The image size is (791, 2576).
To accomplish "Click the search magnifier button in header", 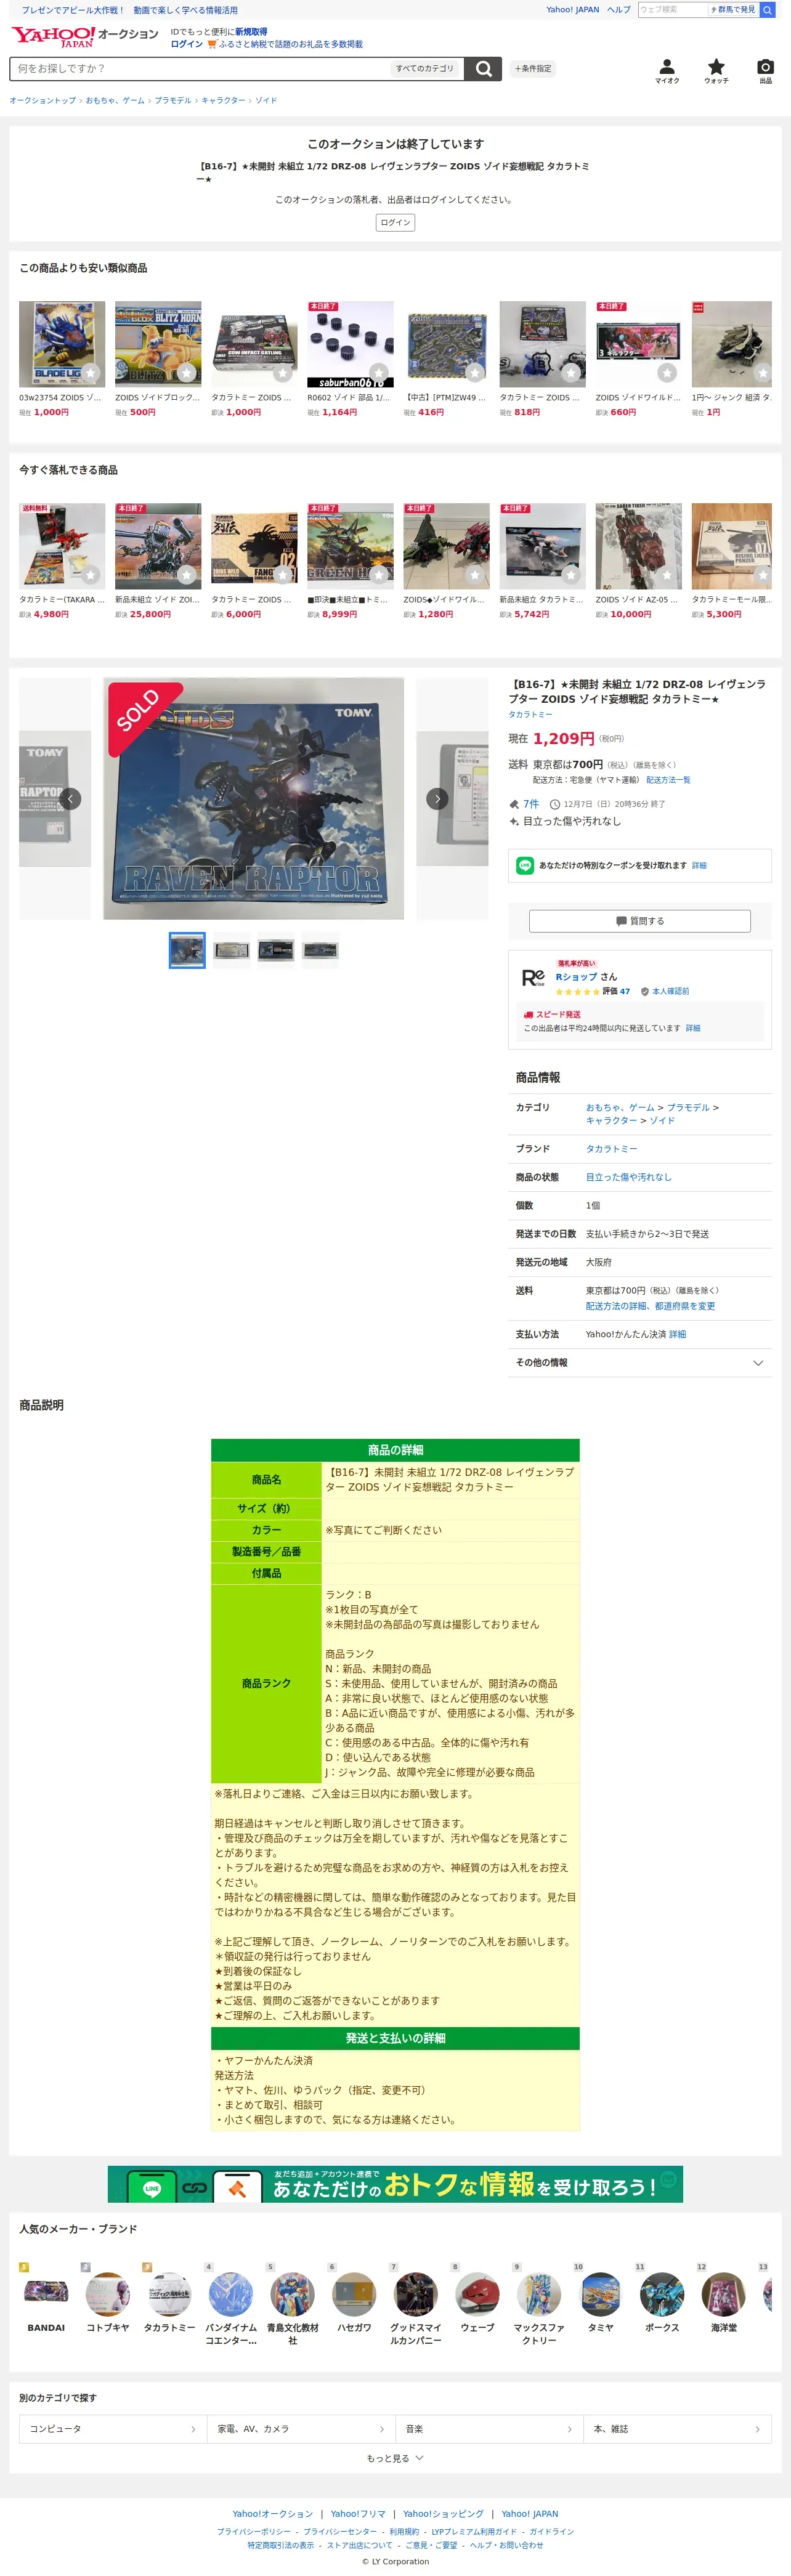I will 483,69.
